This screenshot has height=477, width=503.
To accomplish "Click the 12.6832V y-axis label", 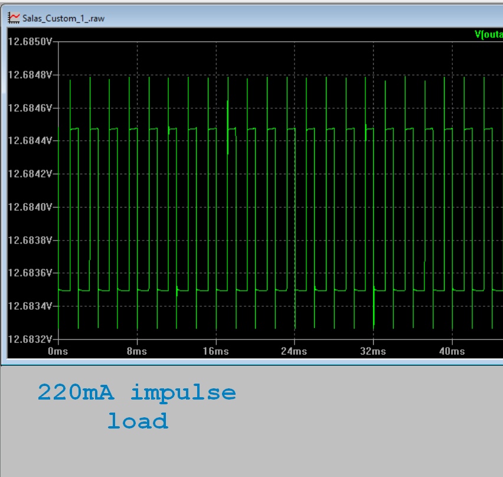I will (x=30, y=339).
